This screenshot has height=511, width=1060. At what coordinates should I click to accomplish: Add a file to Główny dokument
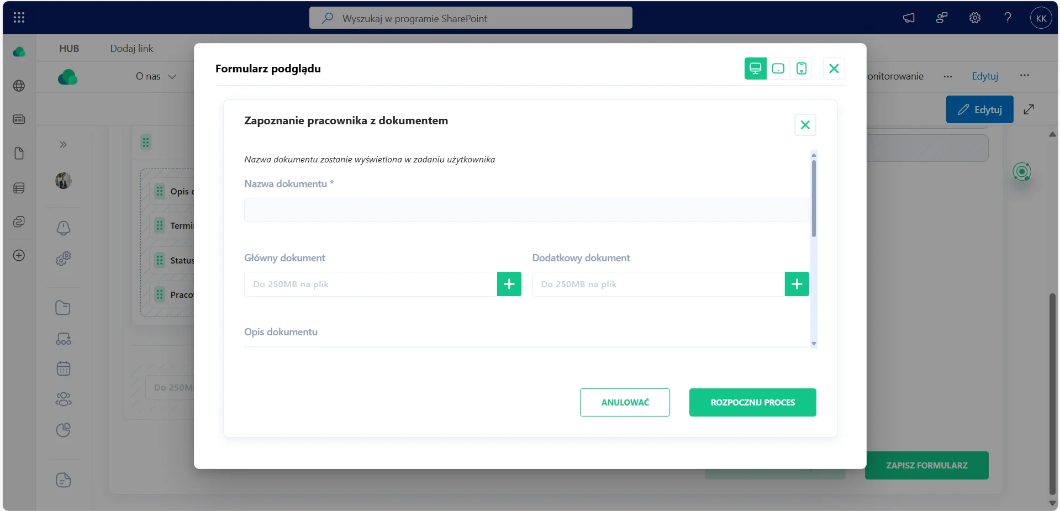coord(509,284)
